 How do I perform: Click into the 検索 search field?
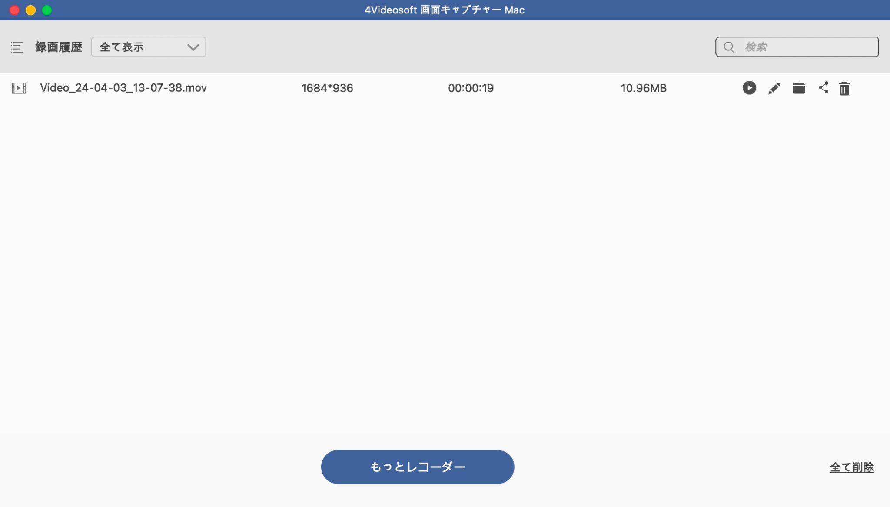[797, 47]
